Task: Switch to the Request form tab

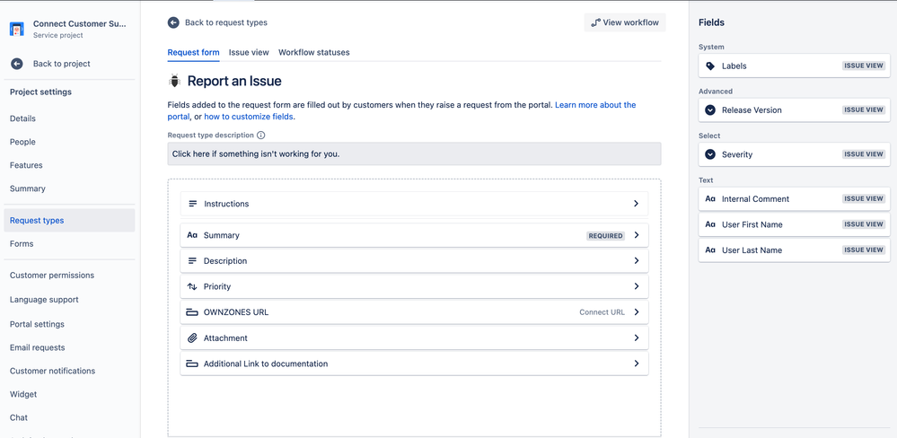Action: [x=193, y=52]
